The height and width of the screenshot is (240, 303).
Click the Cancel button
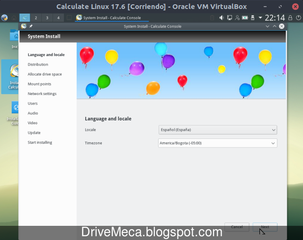pyautogui.click(x=237, y=227)
